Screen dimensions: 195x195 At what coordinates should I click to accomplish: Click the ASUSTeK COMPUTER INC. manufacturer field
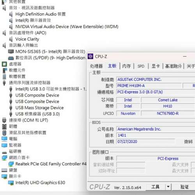click(156, 80)
